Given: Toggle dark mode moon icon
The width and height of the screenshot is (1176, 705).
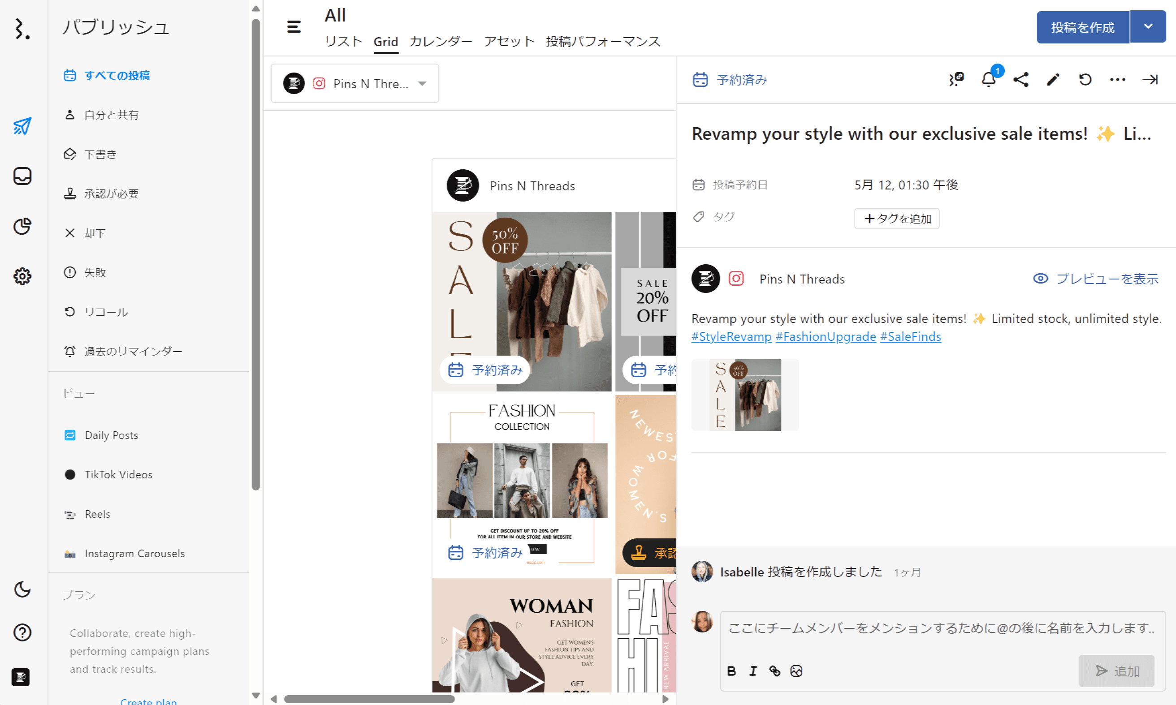Looking at the screenshot, I should pyautogui.click(x=22, y=589).
